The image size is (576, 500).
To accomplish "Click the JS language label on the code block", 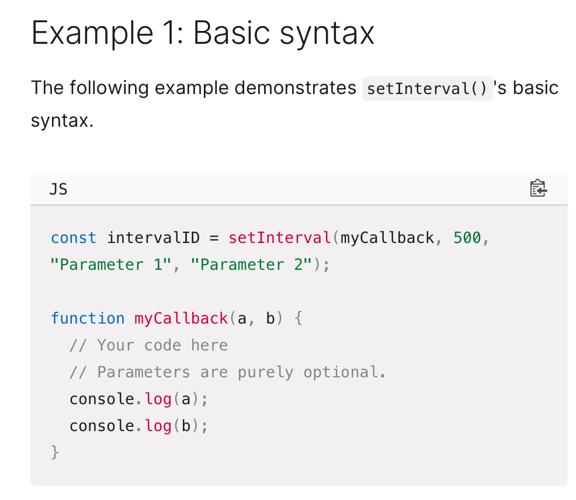I will coord(58,189).
